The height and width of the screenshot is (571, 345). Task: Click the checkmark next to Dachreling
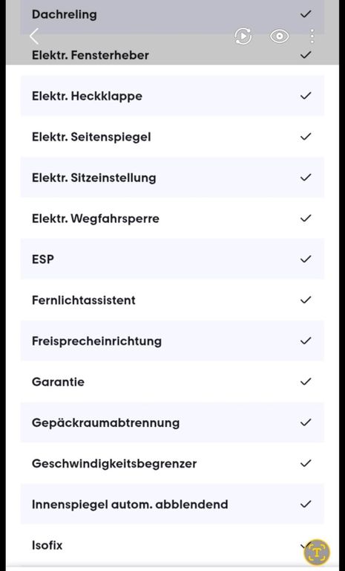pyautogui.click(x=306, y=14)
